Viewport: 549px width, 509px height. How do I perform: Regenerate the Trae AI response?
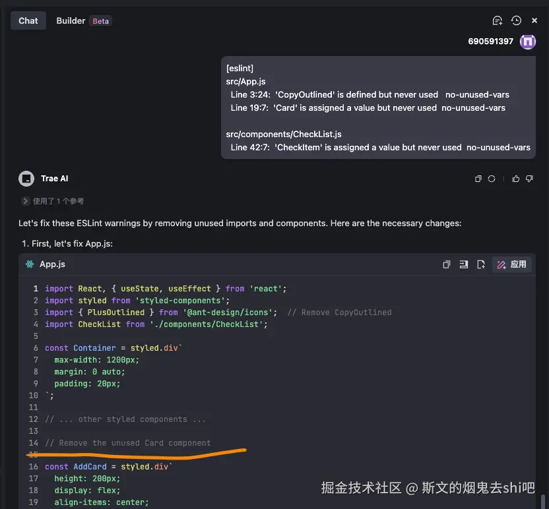[x=492, y=179]
